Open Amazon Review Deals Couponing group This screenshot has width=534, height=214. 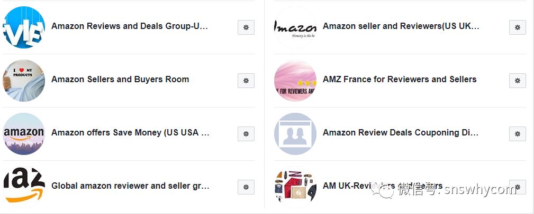(401, 133)
